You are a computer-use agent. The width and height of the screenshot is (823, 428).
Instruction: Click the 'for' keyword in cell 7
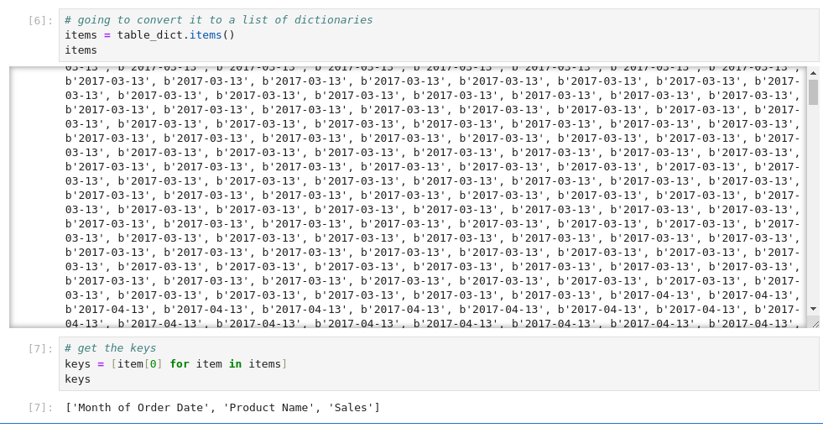coord(179,363)
